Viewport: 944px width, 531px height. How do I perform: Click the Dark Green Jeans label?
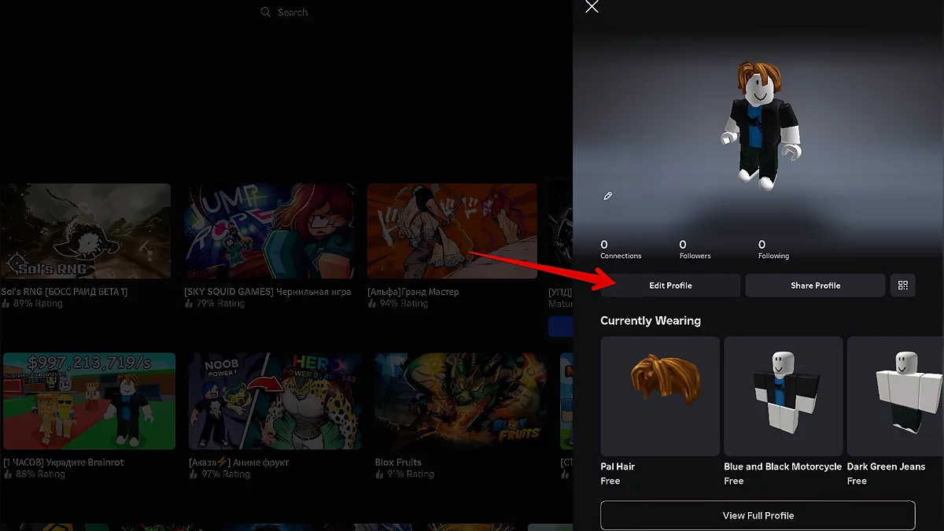coord(886,466)
